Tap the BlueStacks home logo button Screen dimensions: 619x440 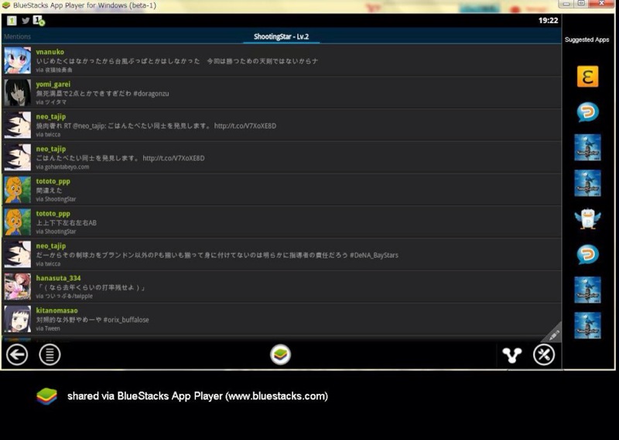[280, 355]
